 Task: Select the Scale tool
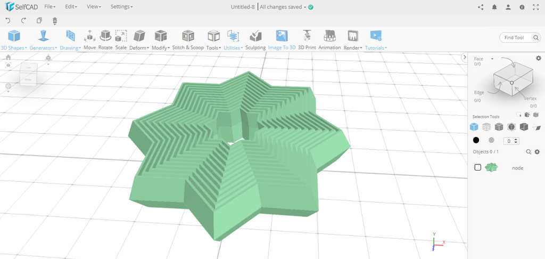coord(121,40)
